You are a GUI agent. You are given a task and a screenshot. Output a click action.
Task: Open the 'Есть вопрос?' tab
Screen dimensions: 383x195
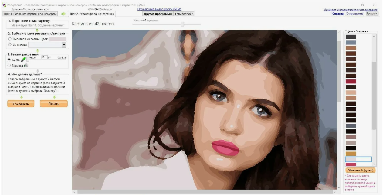(184, 14)
